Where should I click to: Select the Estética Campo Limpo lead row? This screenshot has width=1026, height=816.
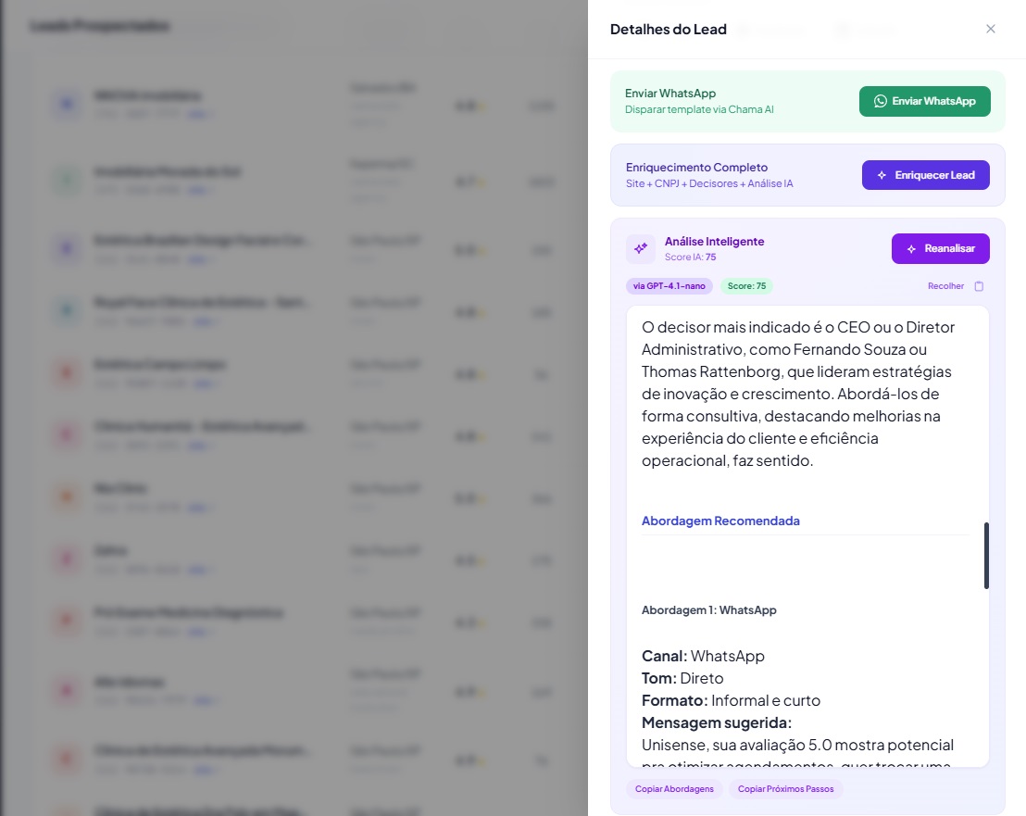tap(159, 365)
